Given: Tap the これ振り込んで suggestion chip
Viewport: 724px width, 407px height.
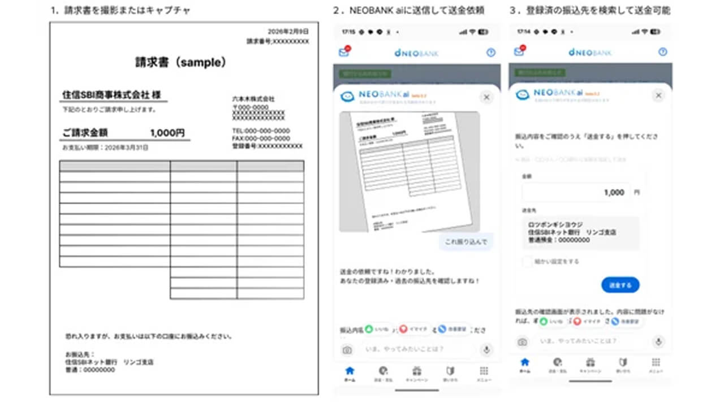Looking at the screenshot, I should [x=466, y=241].
